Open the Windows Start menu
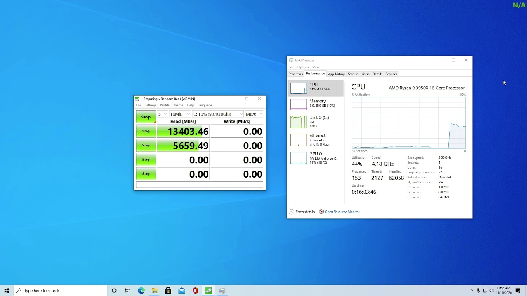 click(7, 291)
